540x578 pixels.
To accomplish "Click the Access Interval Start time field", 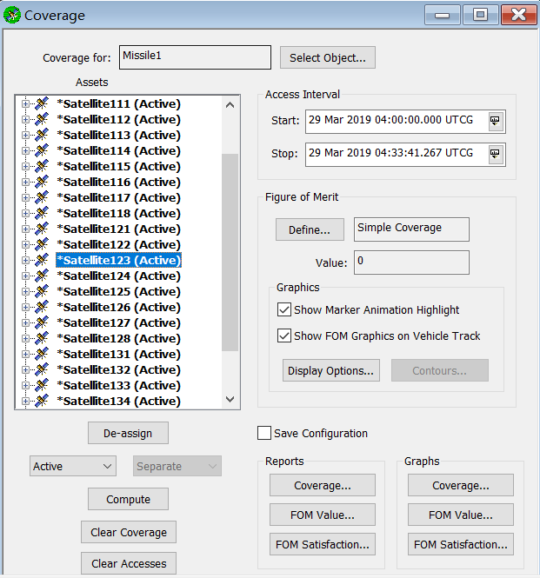I will [397, 122].
